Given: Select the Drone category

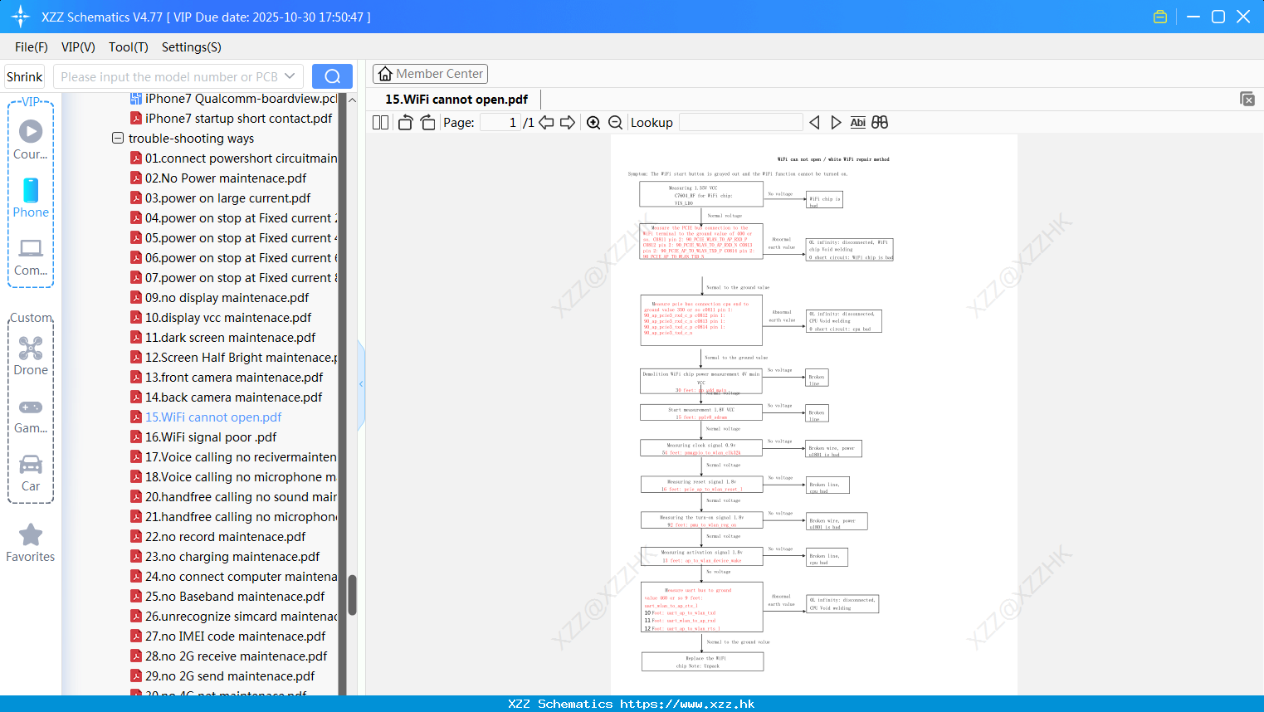Looking at the screenshot, I should click(x=31, y=356).
